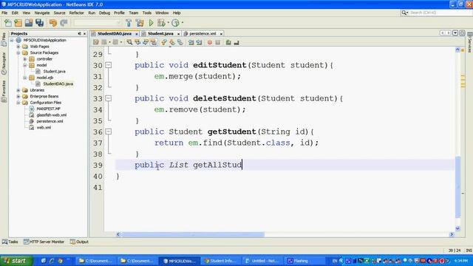This screenshot has width=473, height=266.
Task: Click the Find Selection magnifier in editor toolbar
Action: point(129,43)
